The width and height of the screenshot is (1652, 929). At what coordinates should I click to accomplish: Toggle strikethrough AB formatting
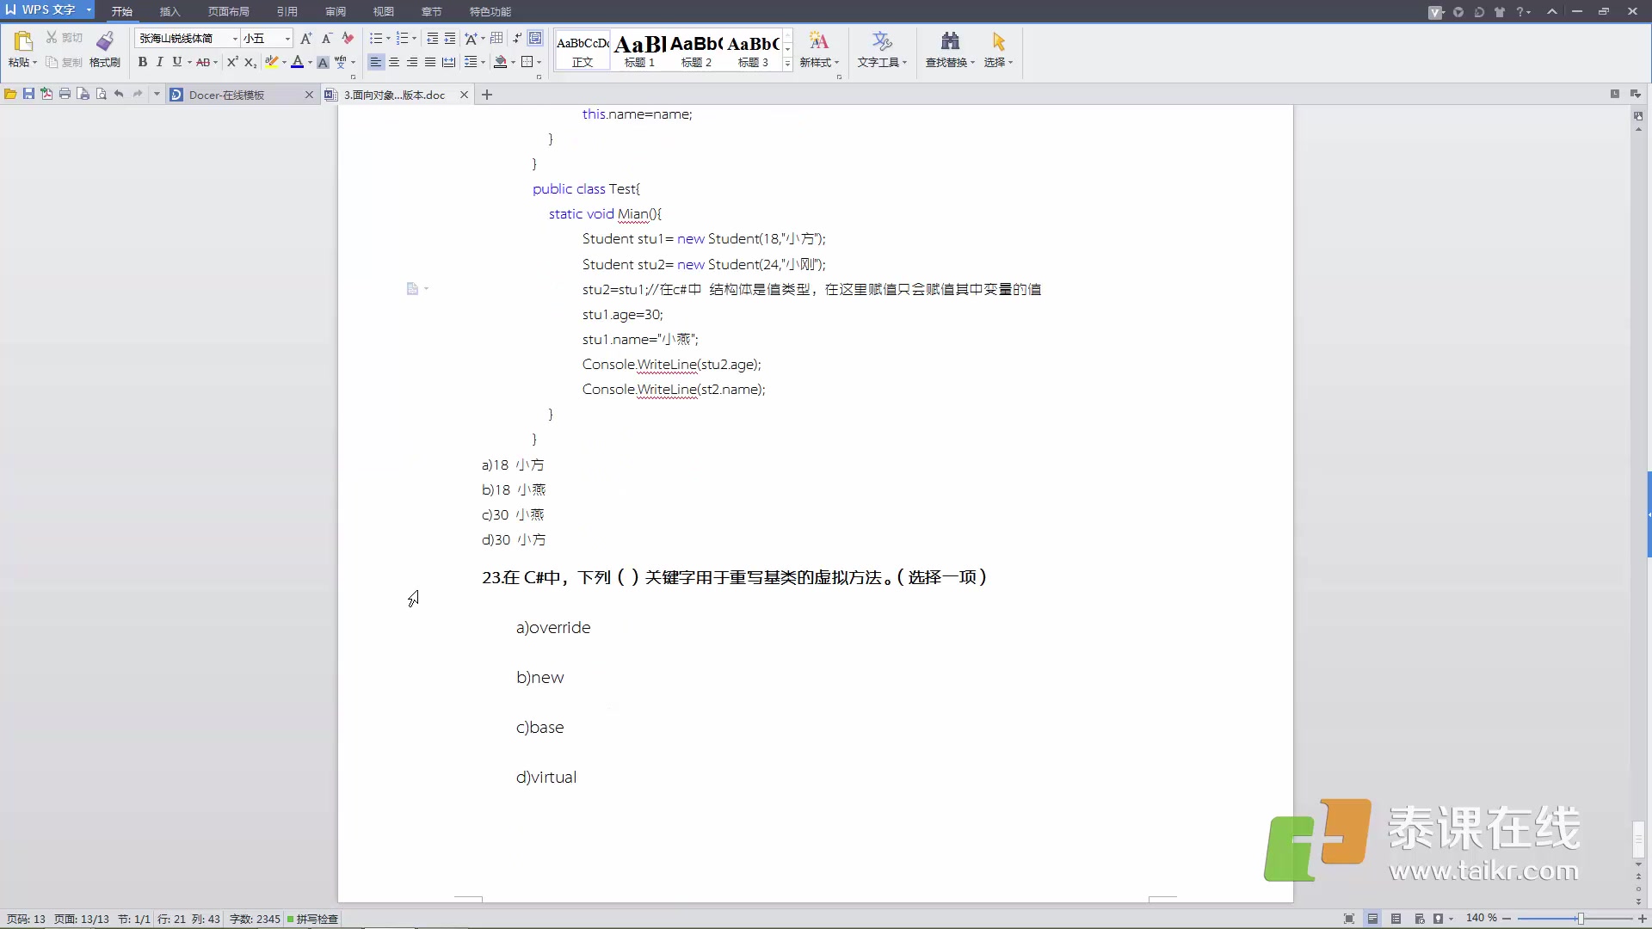coord(203,62)
